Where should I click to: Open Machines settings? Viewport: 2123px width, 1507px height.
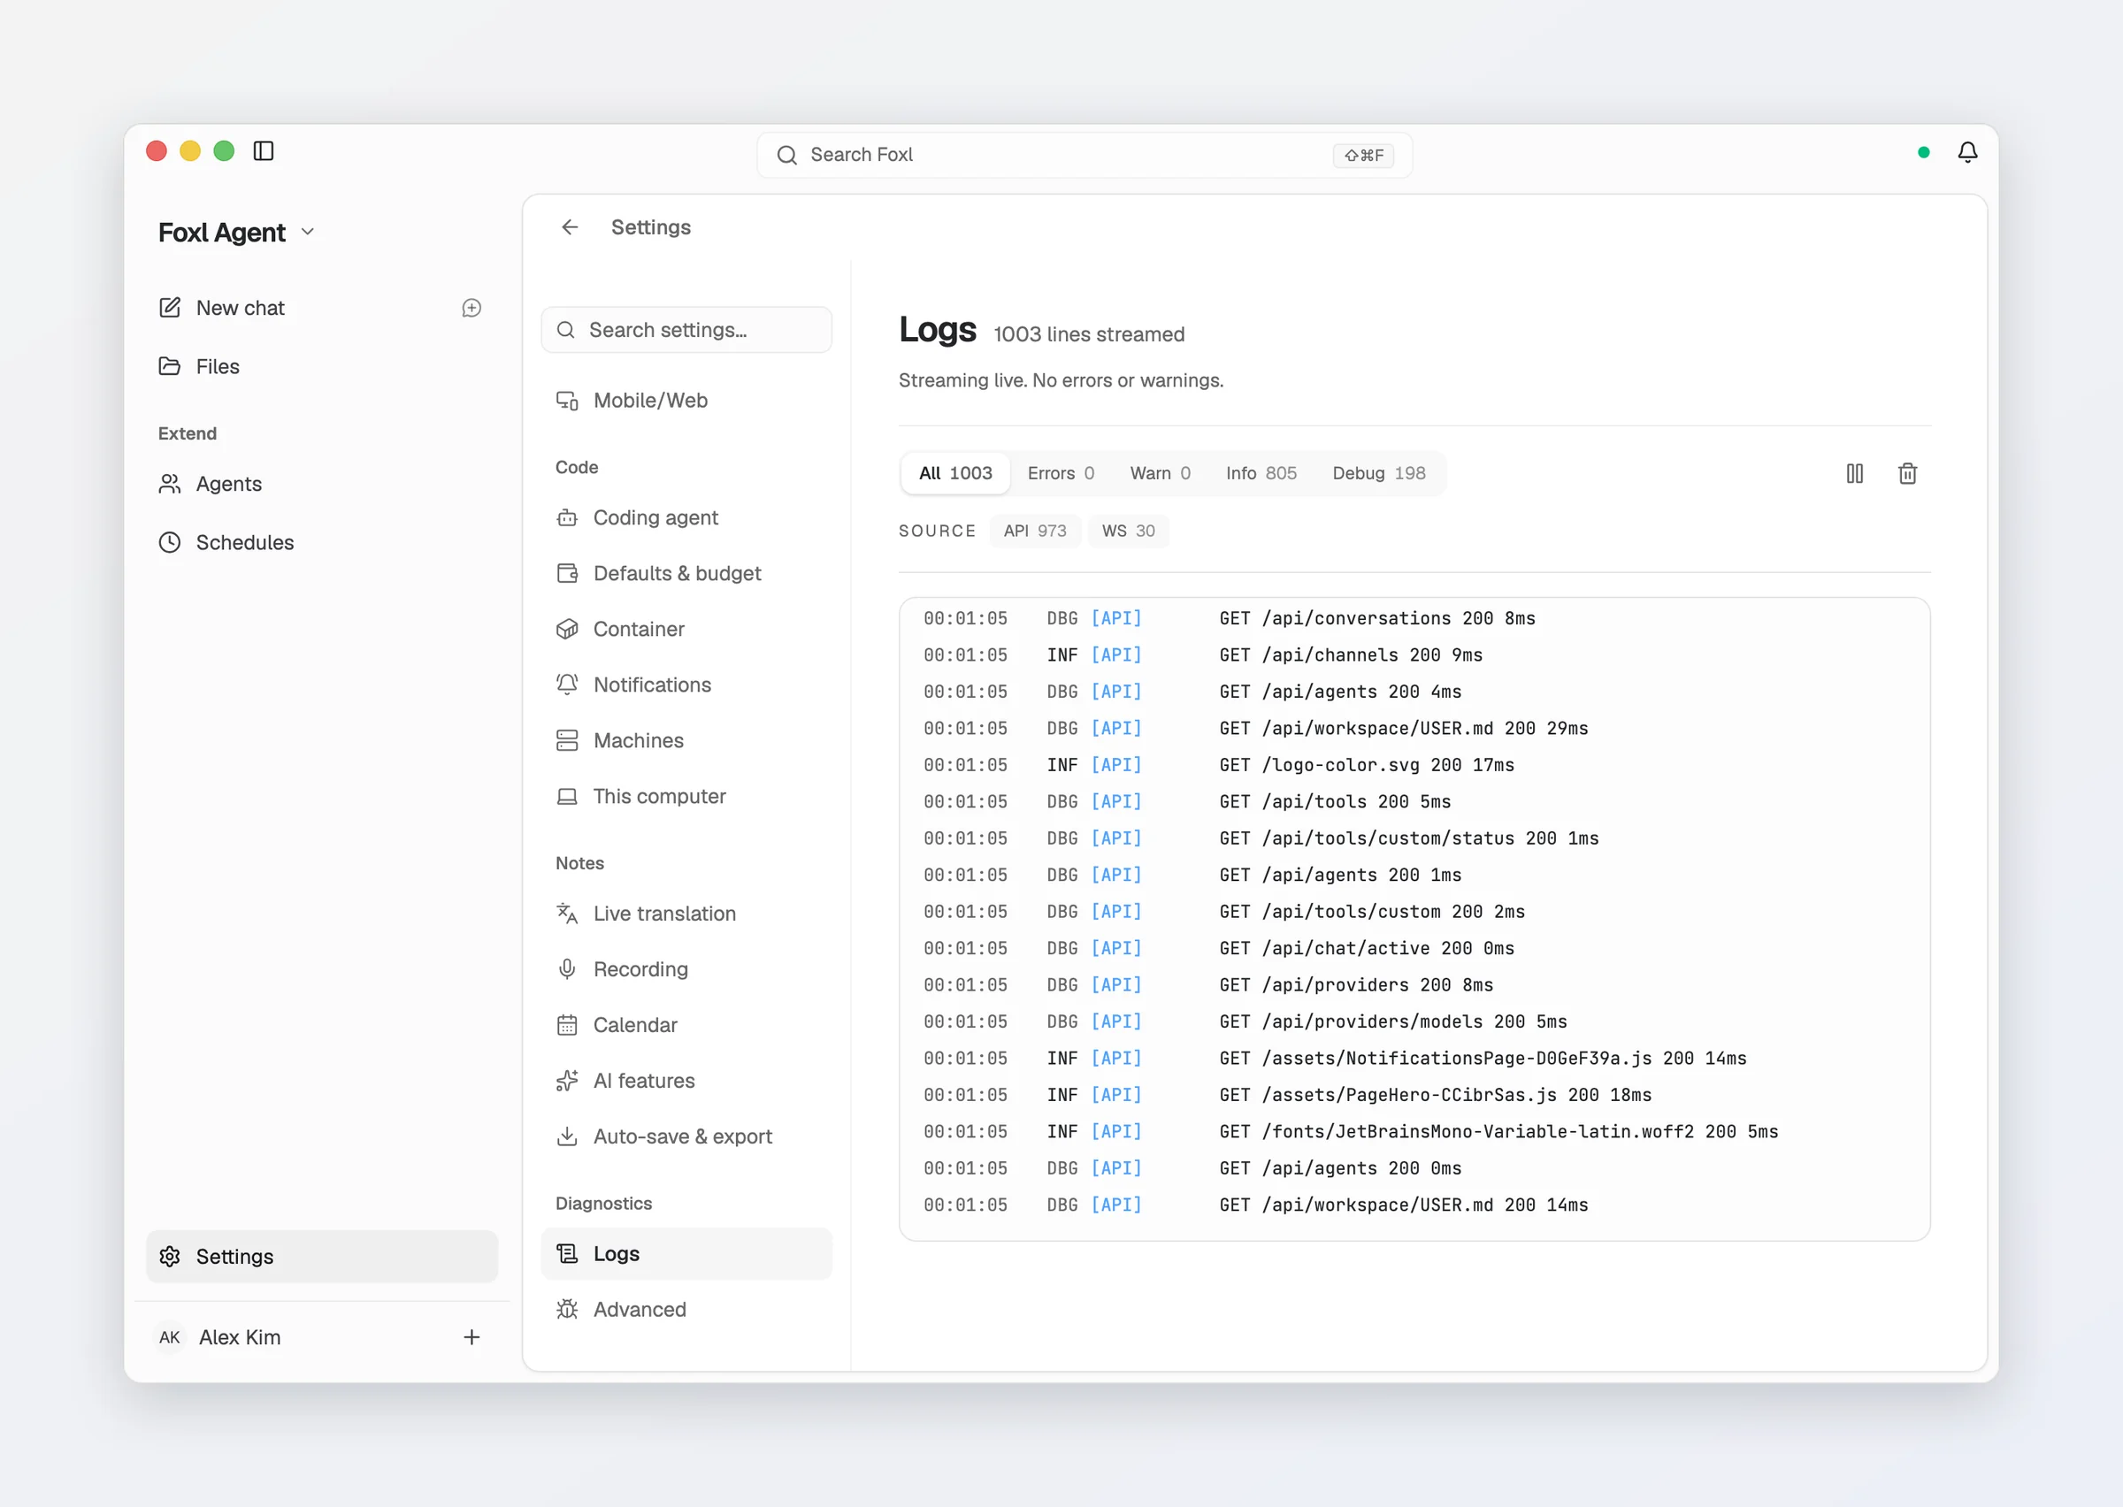pyautogui.click(x=686, y=740)
